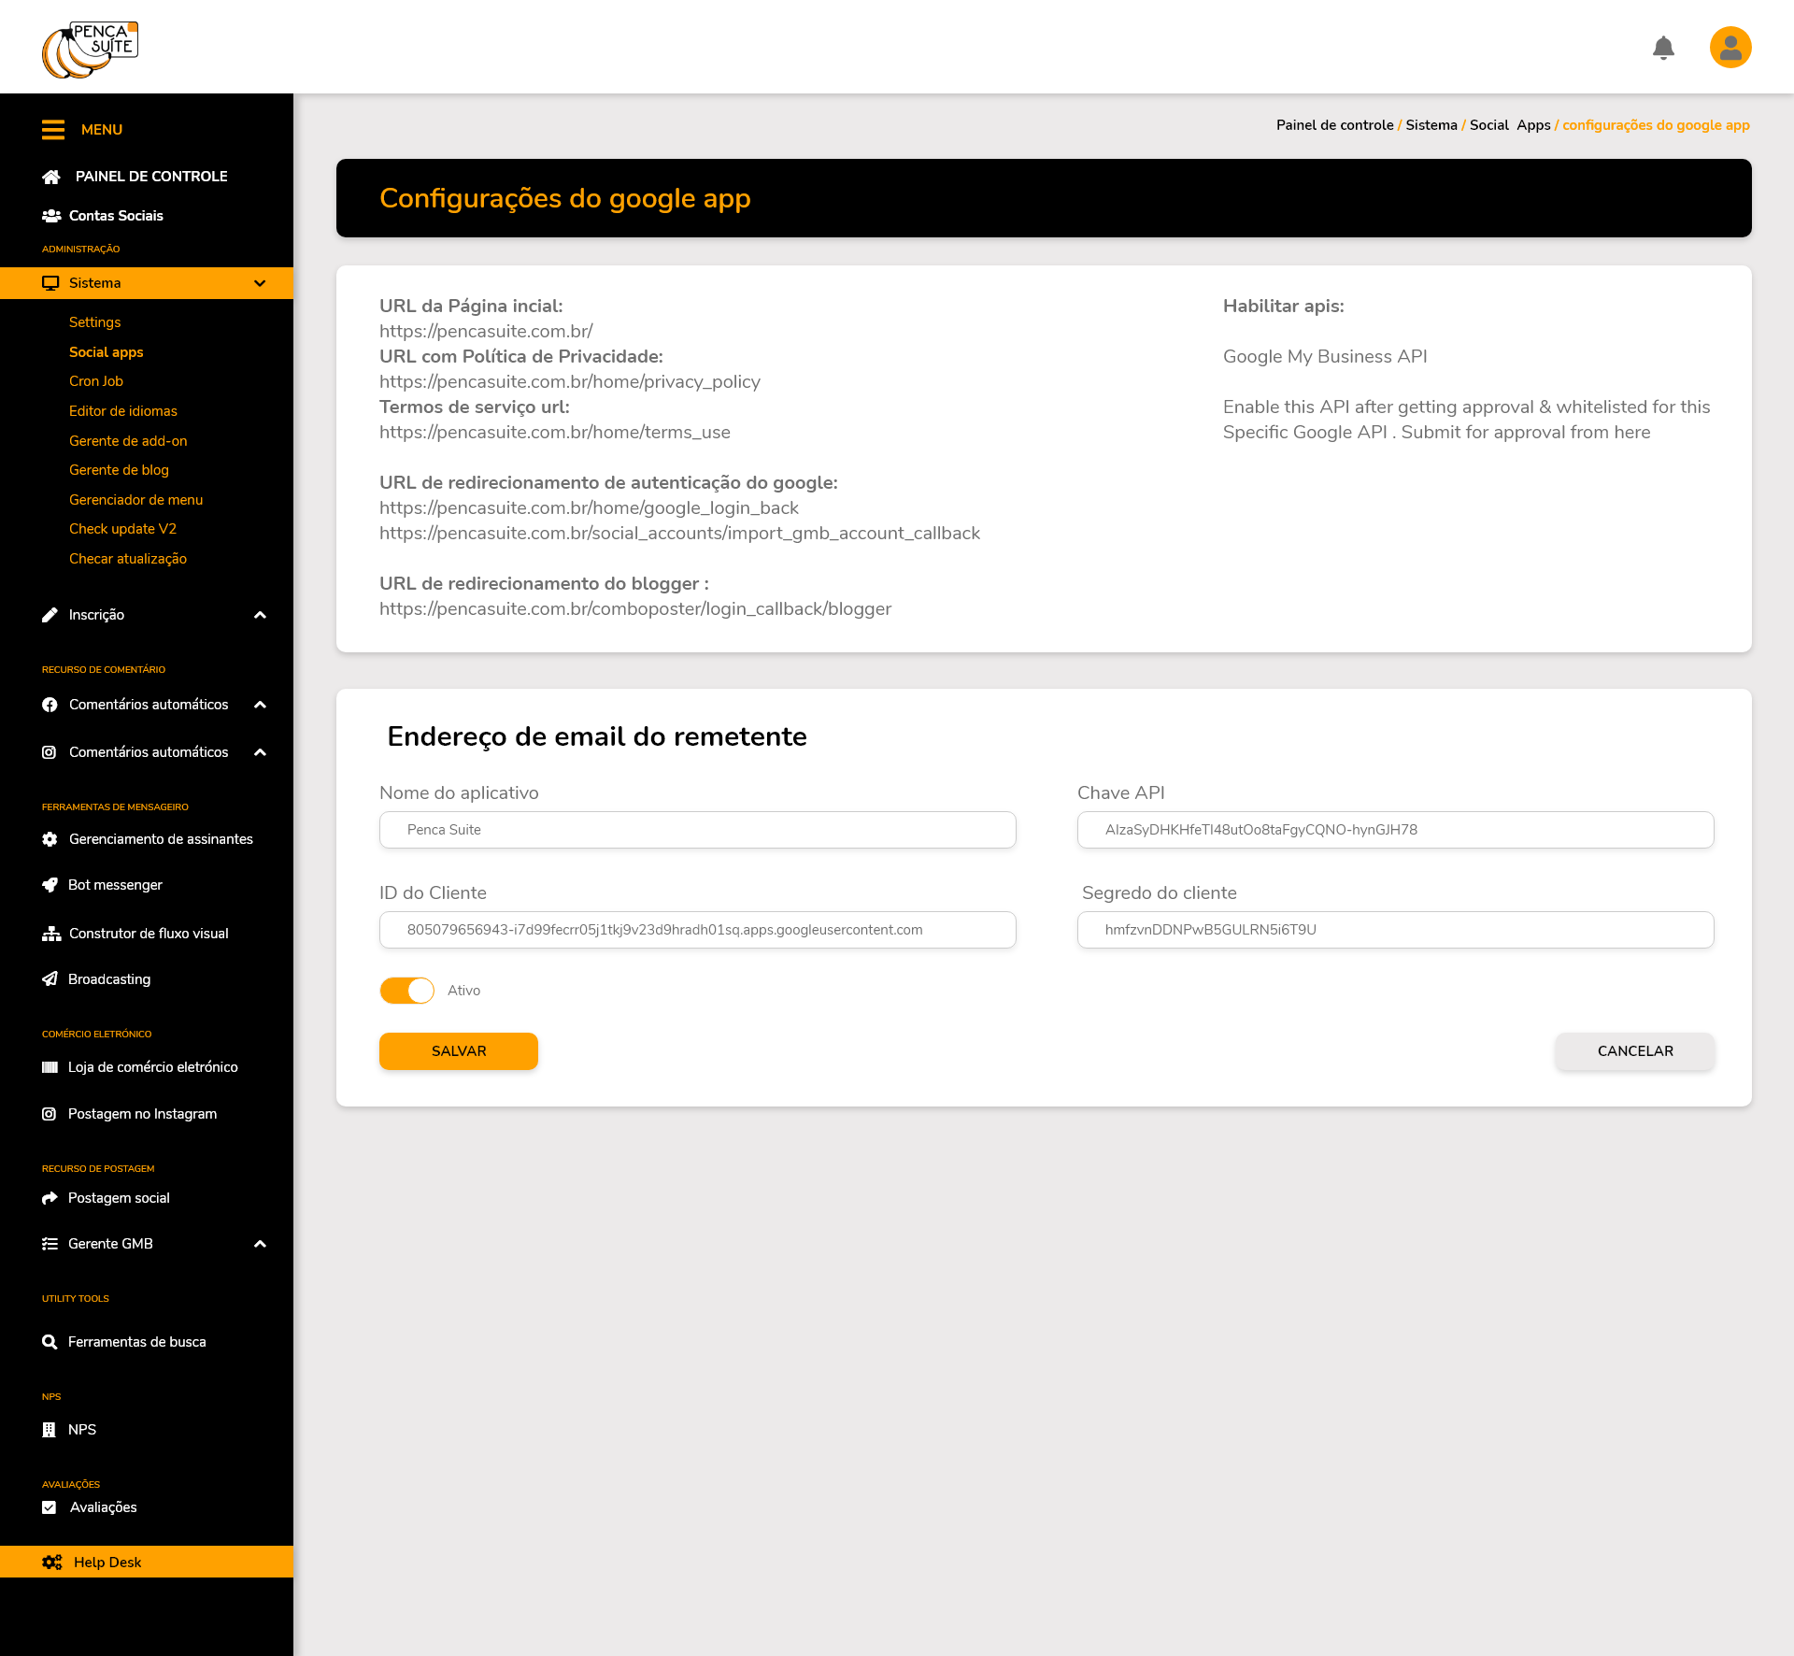Click the Broadcasting paper plane icon
Screen dimensions: 1794x1656
click(x=50, y=979)
